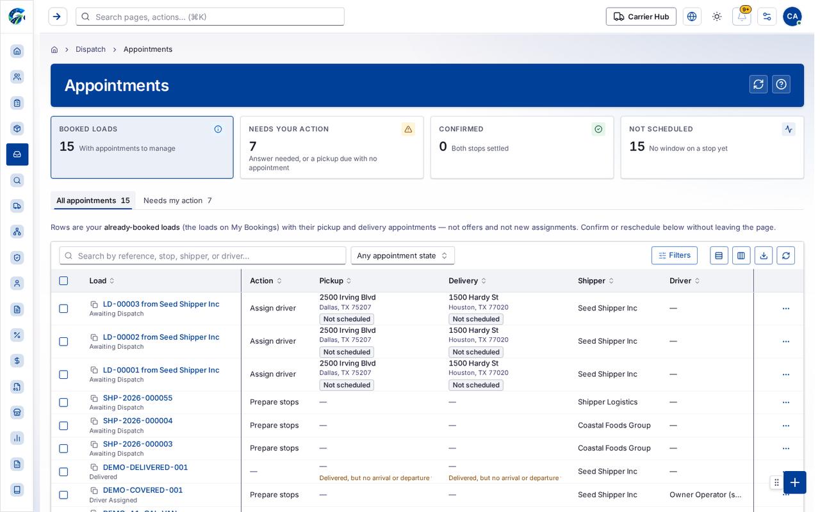Open the LD-00002 from Seed Shipper Inc link
This screenshot has height=512, width=820.
(161, 337)
